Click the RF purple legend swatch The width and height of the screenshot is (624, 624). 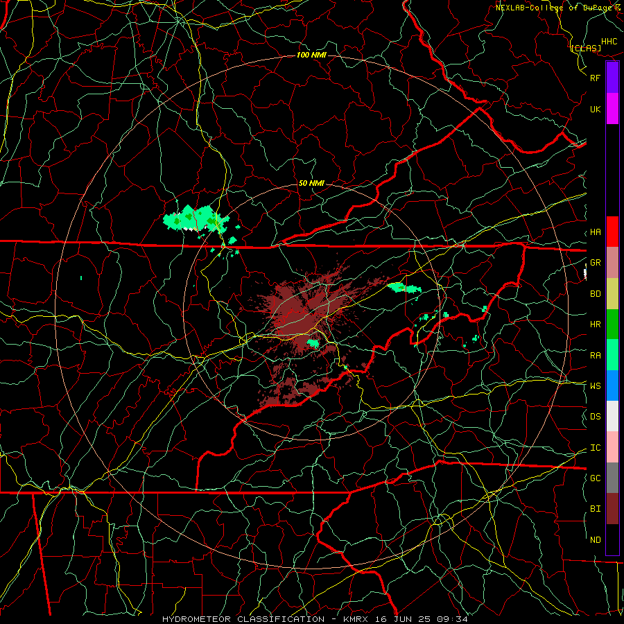point(612,77)
